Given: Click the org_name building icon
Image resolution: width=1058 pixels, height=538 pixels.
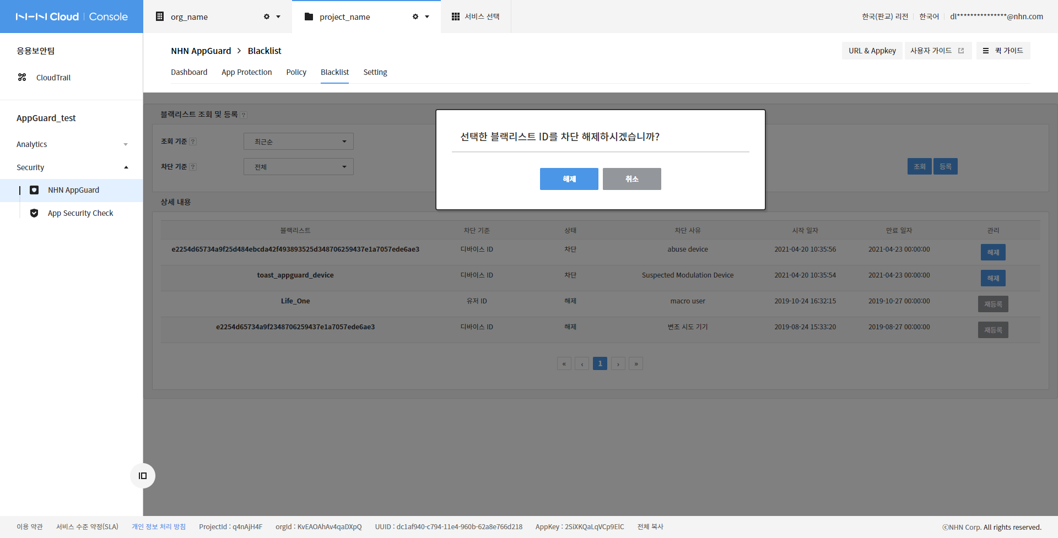Looking at the screenshot, I should (160, 17).
